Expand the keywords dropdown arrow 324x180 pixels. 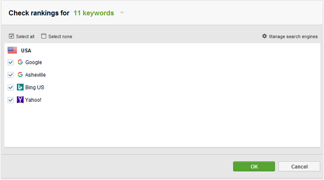(122, 13)
